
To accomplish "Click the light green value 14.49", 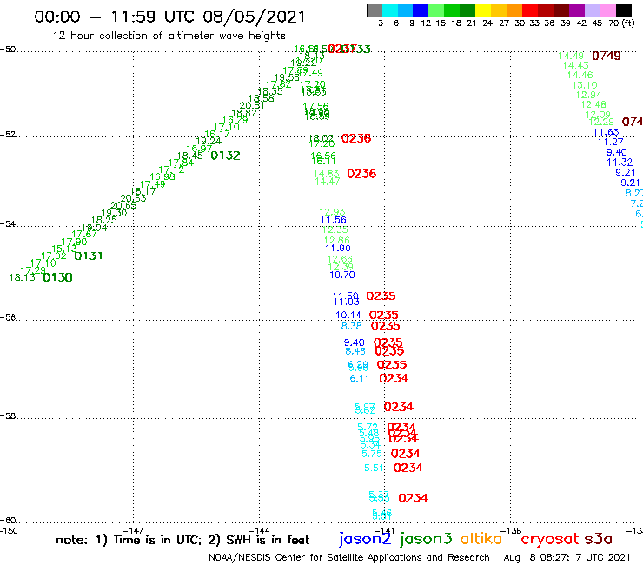I will pos(571,56).
